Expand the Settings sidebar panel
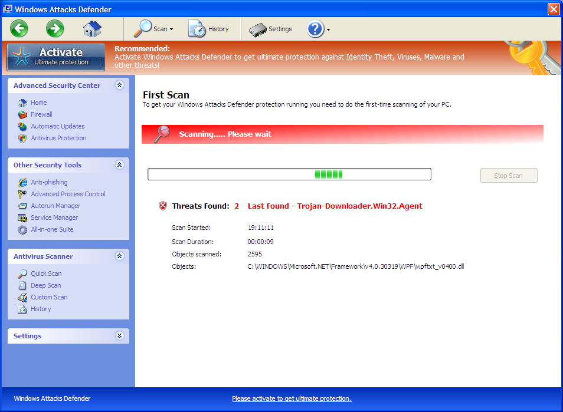 pos(120,336)
